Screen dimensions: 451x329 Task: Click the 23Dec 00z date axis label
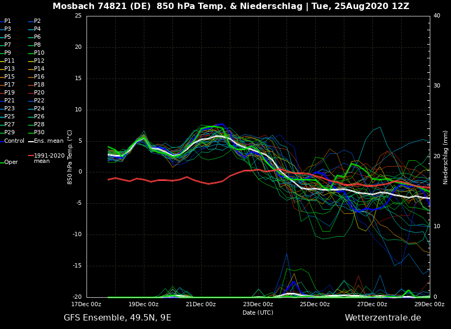(258, 305)
